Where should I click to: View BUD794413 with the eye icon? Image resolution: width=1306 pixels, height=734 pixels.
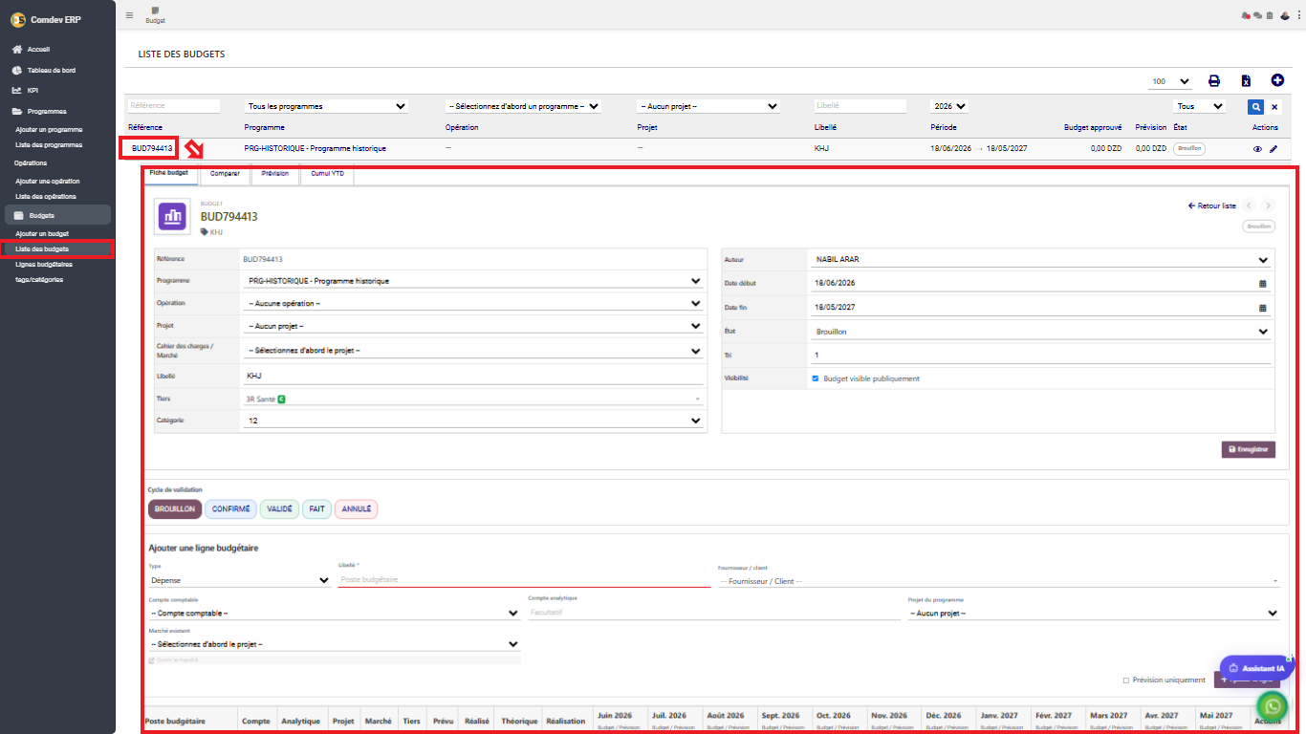pos(1257,149)
